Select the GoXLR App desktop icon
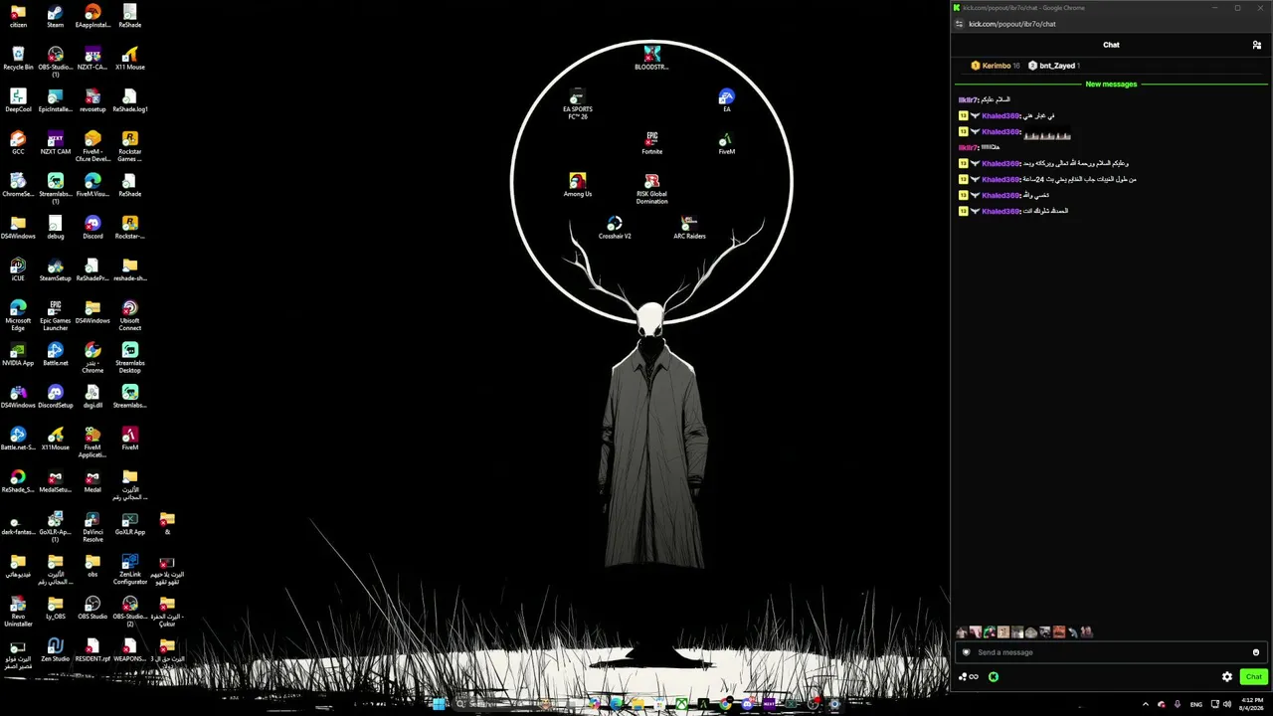This screenshot has width=1273, height=716. (x=129, y=523)
